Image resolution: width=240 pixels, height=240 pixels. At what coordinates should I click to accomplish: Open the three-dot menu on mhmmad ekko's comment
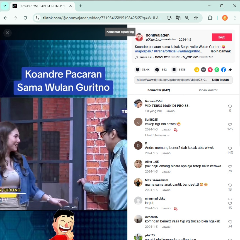230,199
